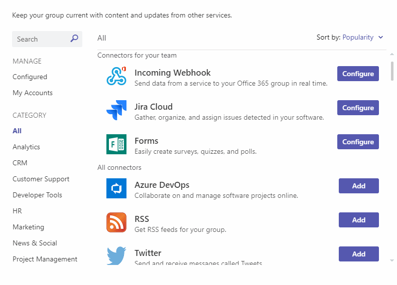The width and height of the screenshot is (397, 285).
Task: Click the Sort by dropdown chevron
Action: coord(380,38)
